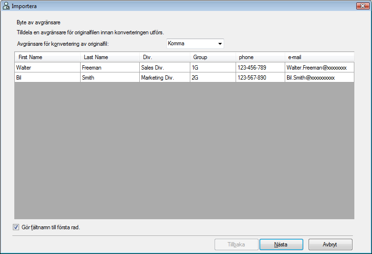The height and width of the screenshot is (254, 372).
Task: Select the 2G group cell
Action: click(x=213, y=77)
